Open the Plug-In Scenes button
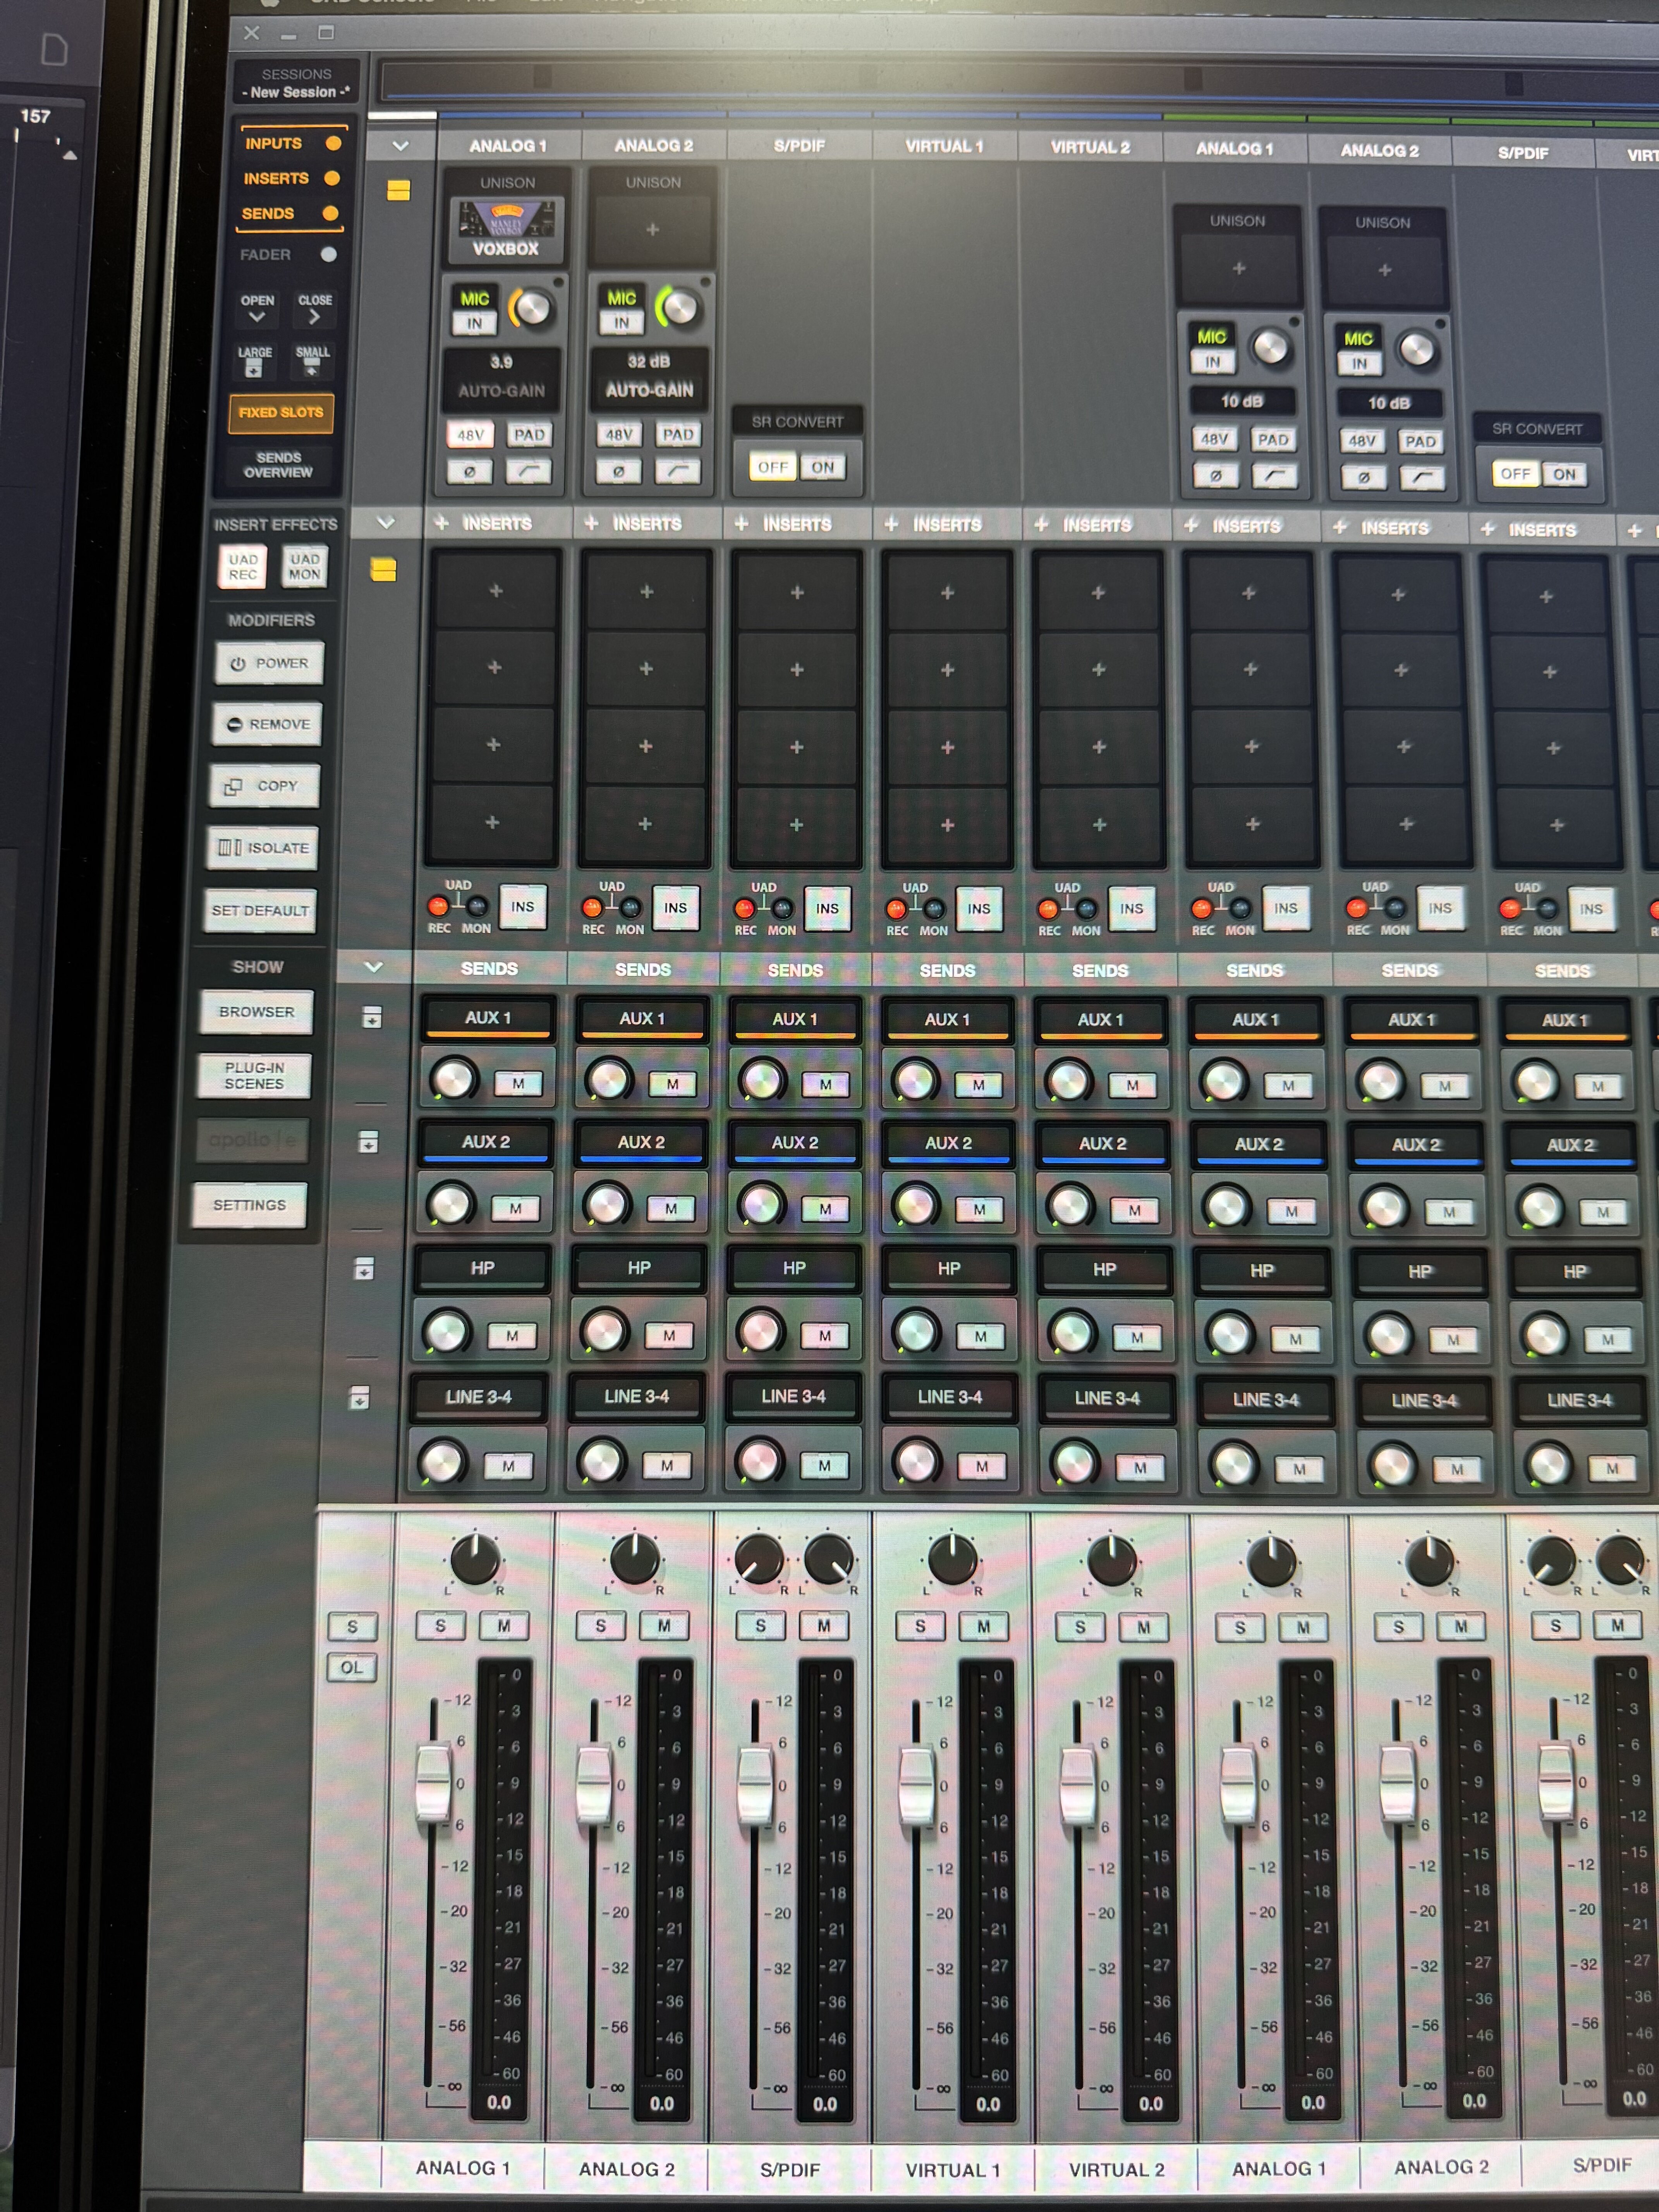This screenshot has height=2212, width=1659. click(x=254, y=1076)
